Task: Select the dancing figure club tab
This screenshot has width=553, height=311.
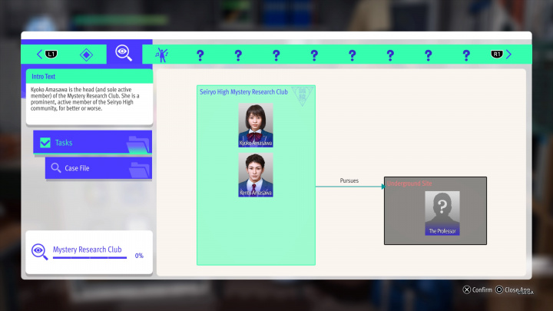Action: coord(163,55)
